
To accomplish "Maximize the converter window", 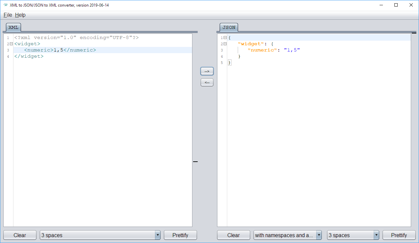I will click(396, 5).
